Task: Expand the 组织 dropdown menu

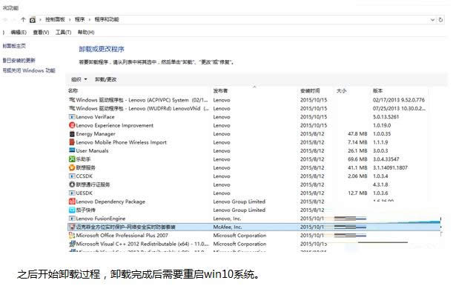Action: pos(79,79)
